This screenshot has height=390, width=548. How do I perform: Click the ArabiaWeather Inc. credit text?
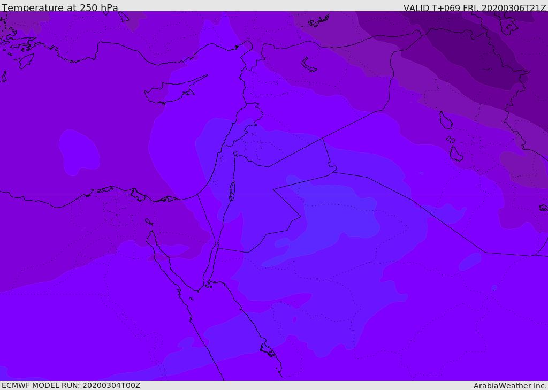point(510,386)
